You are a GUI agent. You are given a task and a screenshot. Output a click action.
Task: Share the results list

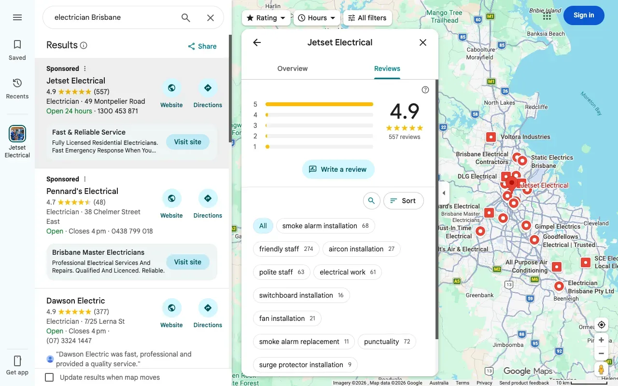tap(202, 46)
